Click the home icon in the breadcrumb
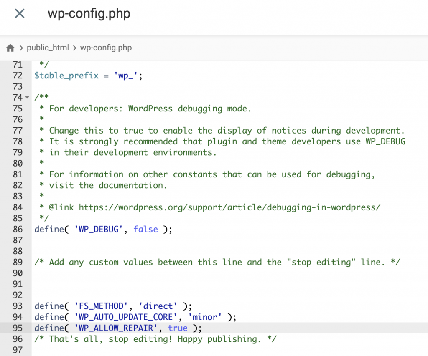The image size is (428, 356). pyautogui.click(x=10, y=48)
